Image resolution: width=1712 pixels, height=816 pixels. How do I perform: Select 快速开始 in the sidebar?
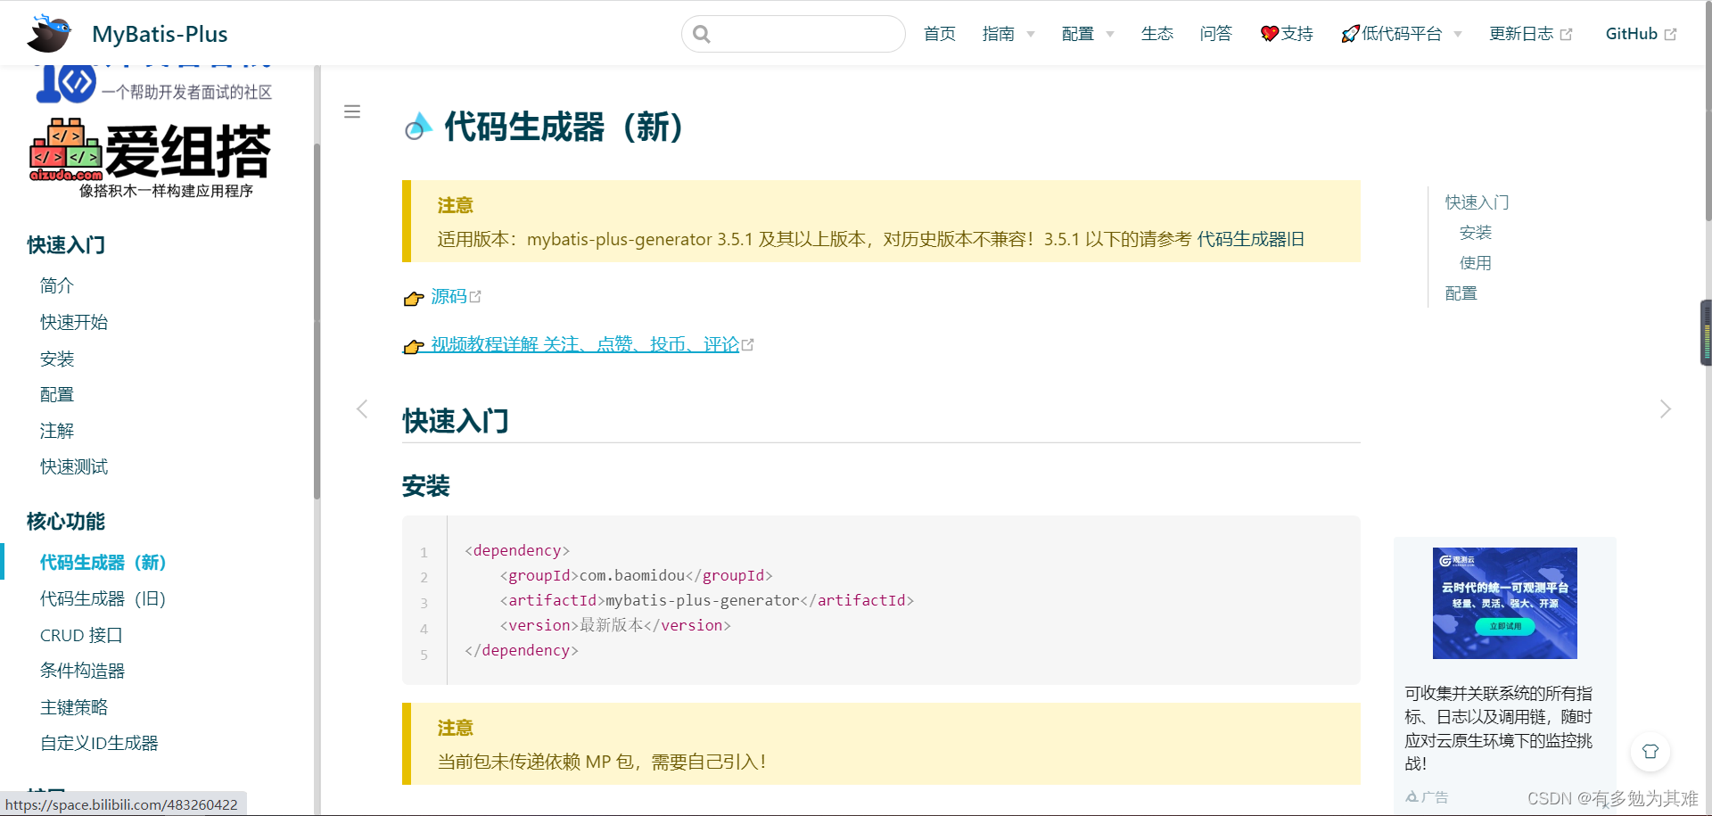point(74,322)
